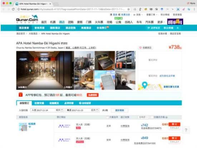Open the 机票 flights navigation item
Screen dimensions: 197x150
pos(53,22)
